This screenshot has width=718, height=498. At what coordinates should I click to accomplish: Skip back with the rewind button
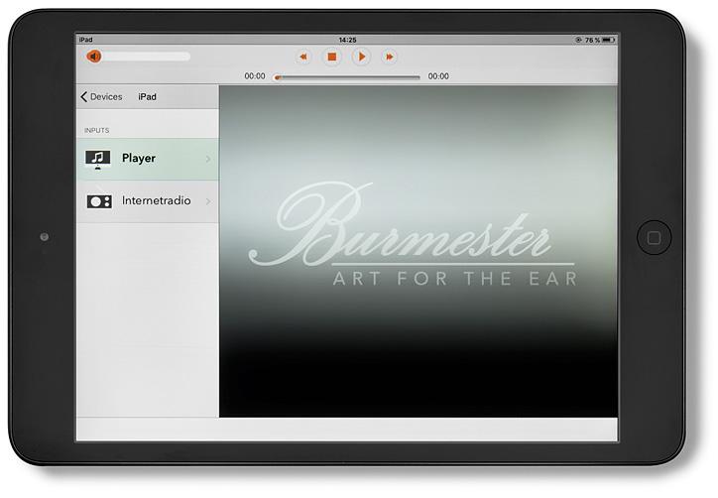pos(303,57)
